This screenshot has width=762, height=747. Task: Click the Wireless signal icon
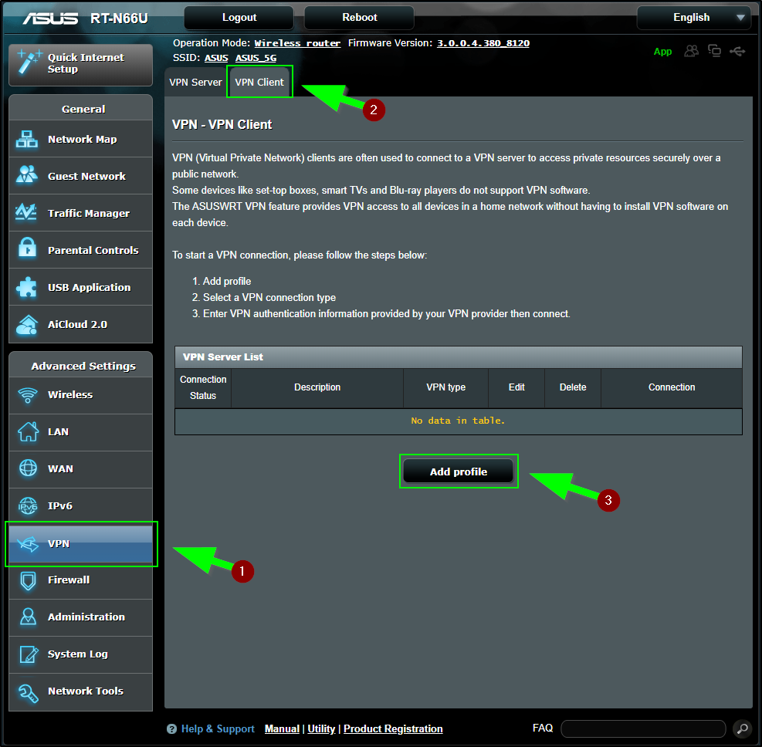(x=28, y=395)
